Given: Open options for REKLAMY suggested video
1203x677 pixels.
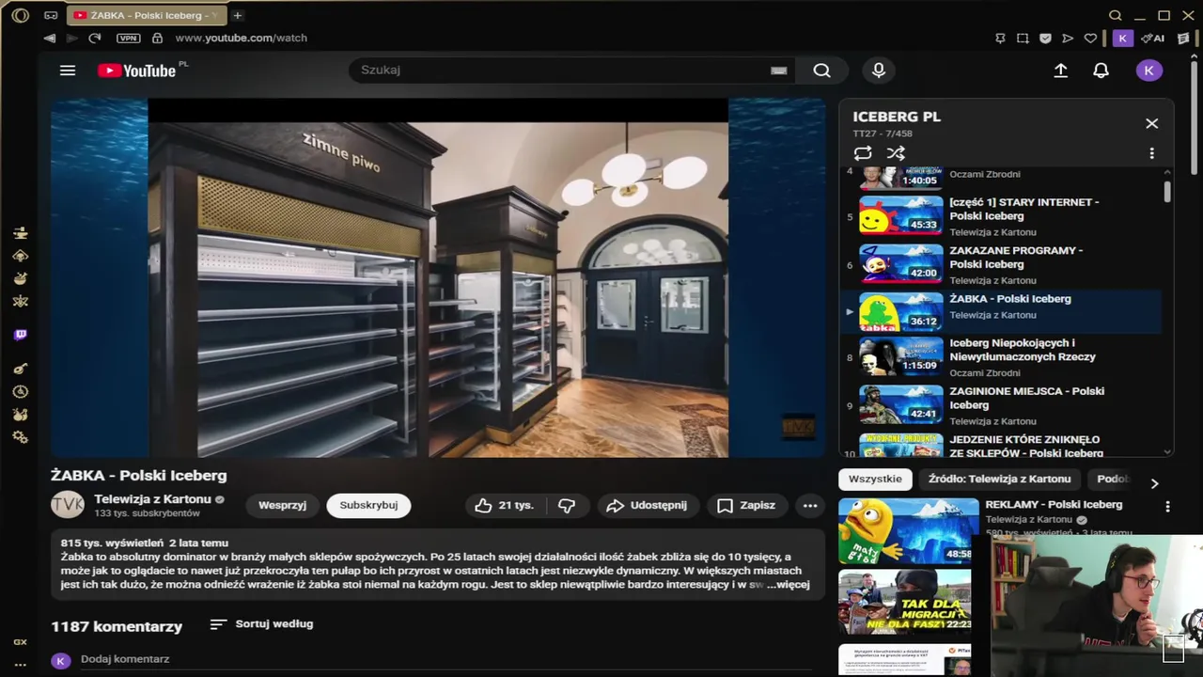Looking at the screenshot, I should click(x=1167, y=507).
